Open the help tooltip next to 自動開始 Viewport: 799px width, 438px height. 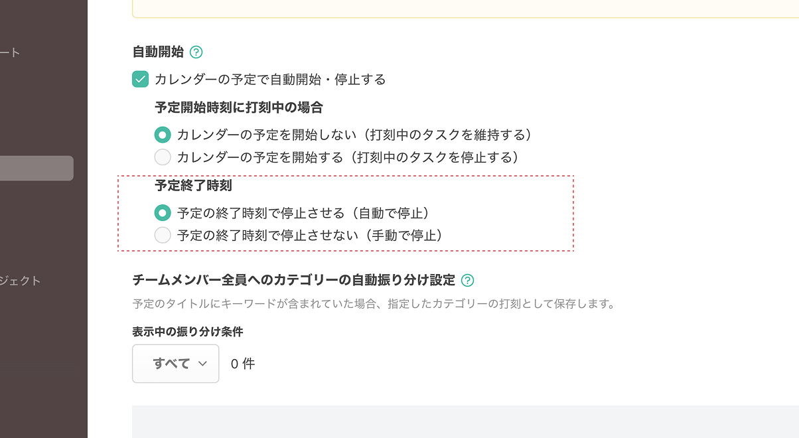pos(196,52)
